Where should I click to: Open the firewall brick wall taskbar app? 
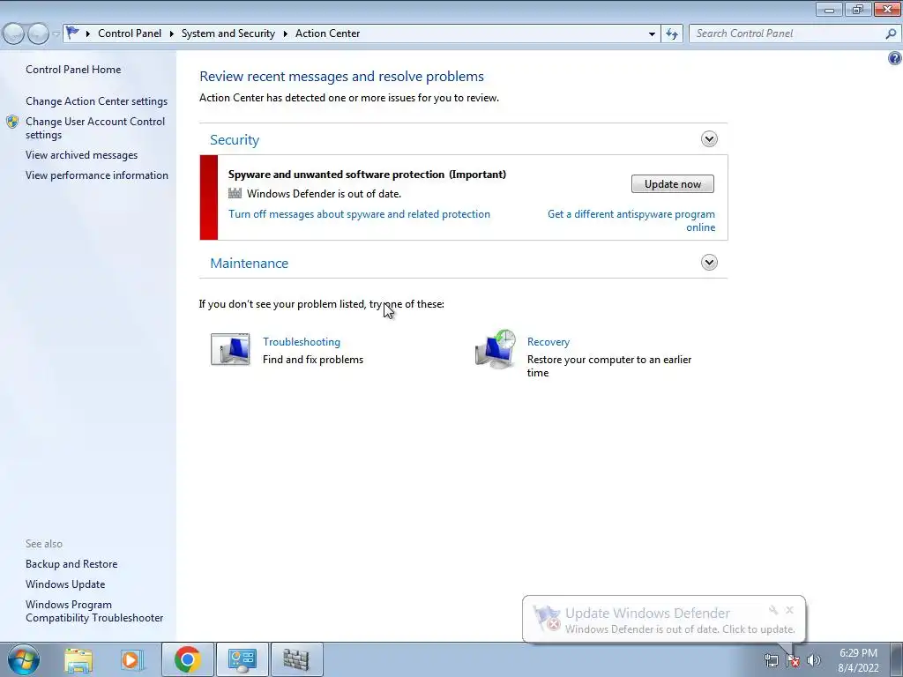tap(296, 660)
